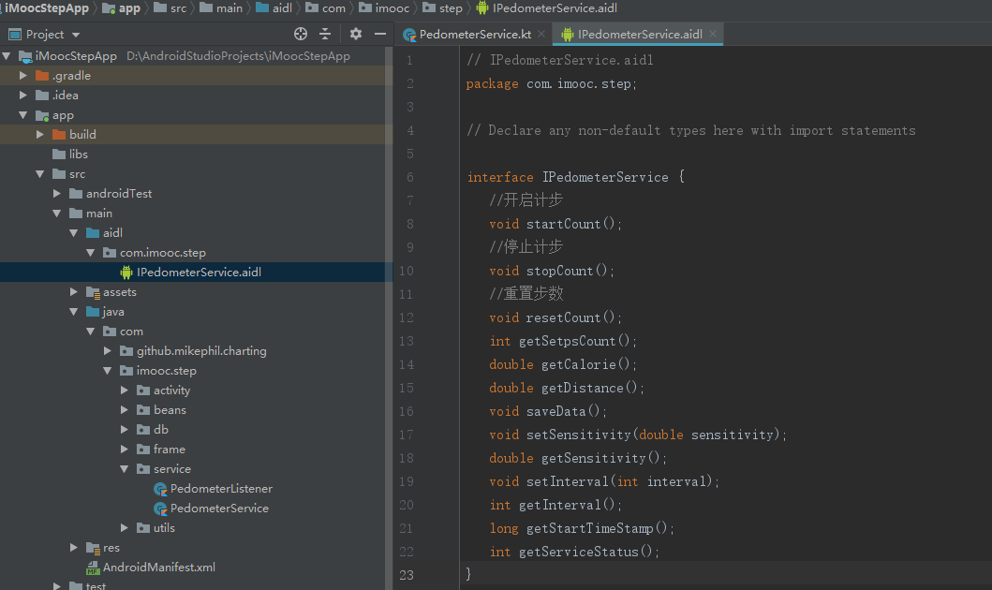Hide the Project tool window with minus icon

coord(378,33)
